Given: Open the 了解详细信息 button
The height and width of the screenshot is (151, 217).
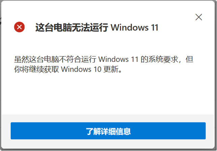Looking at the screenshot, I should 108,131.
